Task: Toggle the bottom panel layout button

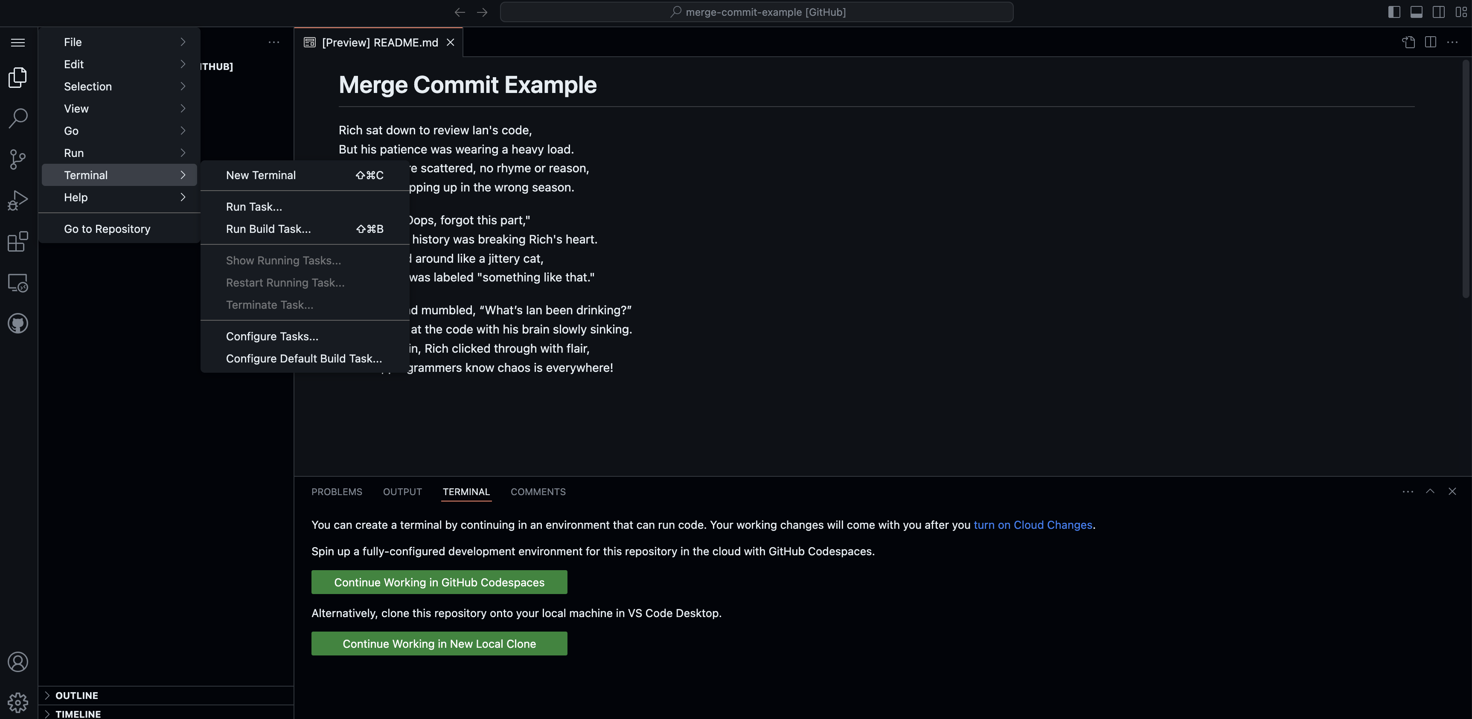Action: 1416,12
